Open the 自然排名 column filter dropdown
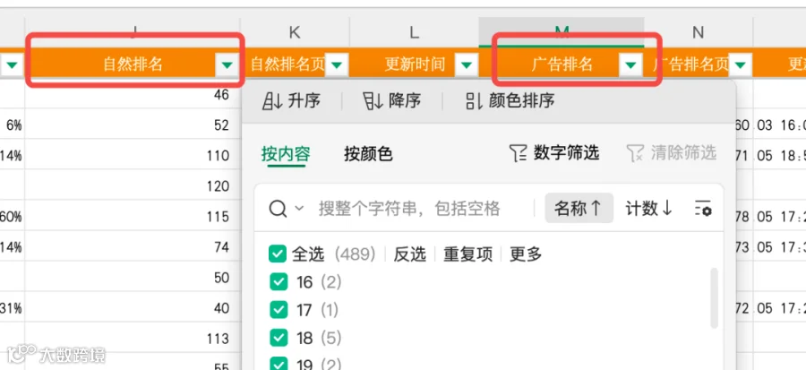Screen dimensions: 806x370 pyautogui.click(x=227, y=65)
